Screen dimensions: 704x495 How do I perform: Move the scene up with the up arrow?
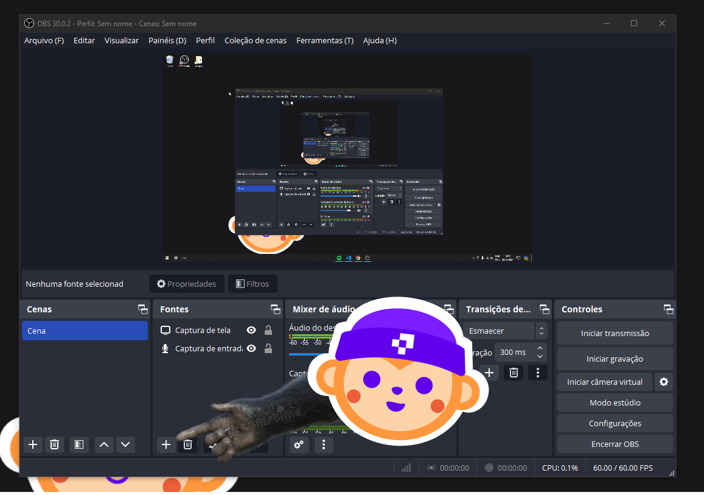[103, 444]
